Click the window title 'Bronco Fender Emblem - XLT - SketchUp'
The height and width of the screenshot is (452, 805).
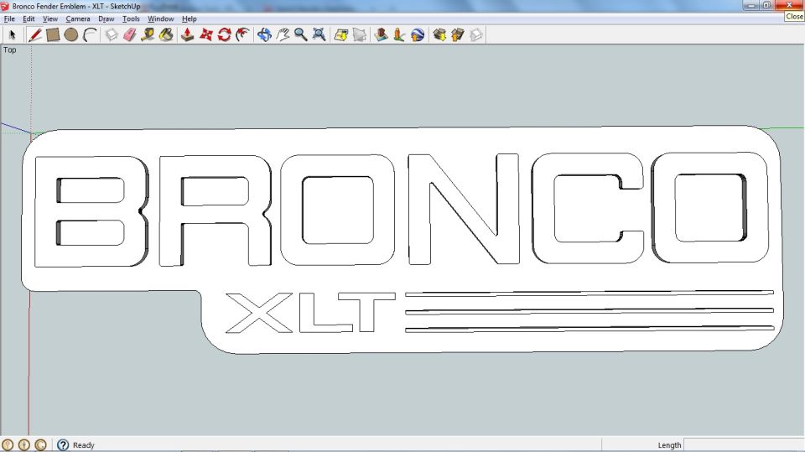(76, 6)
